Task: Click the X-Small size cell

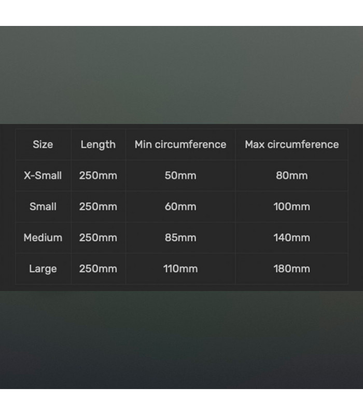Action: [x=43, y=175]
